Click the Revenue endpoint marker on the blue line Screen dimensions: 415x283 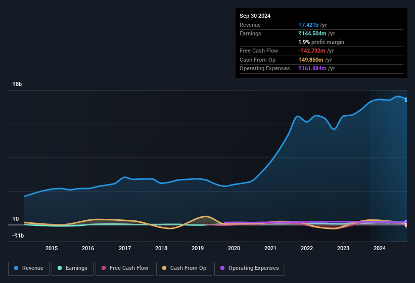click(406, 100)
